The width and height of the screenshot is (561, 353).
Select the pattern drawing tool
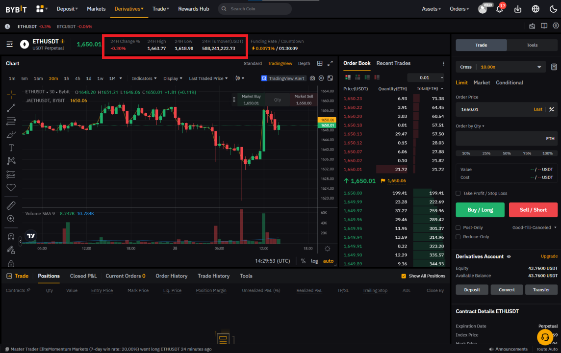tap(11, 161)
